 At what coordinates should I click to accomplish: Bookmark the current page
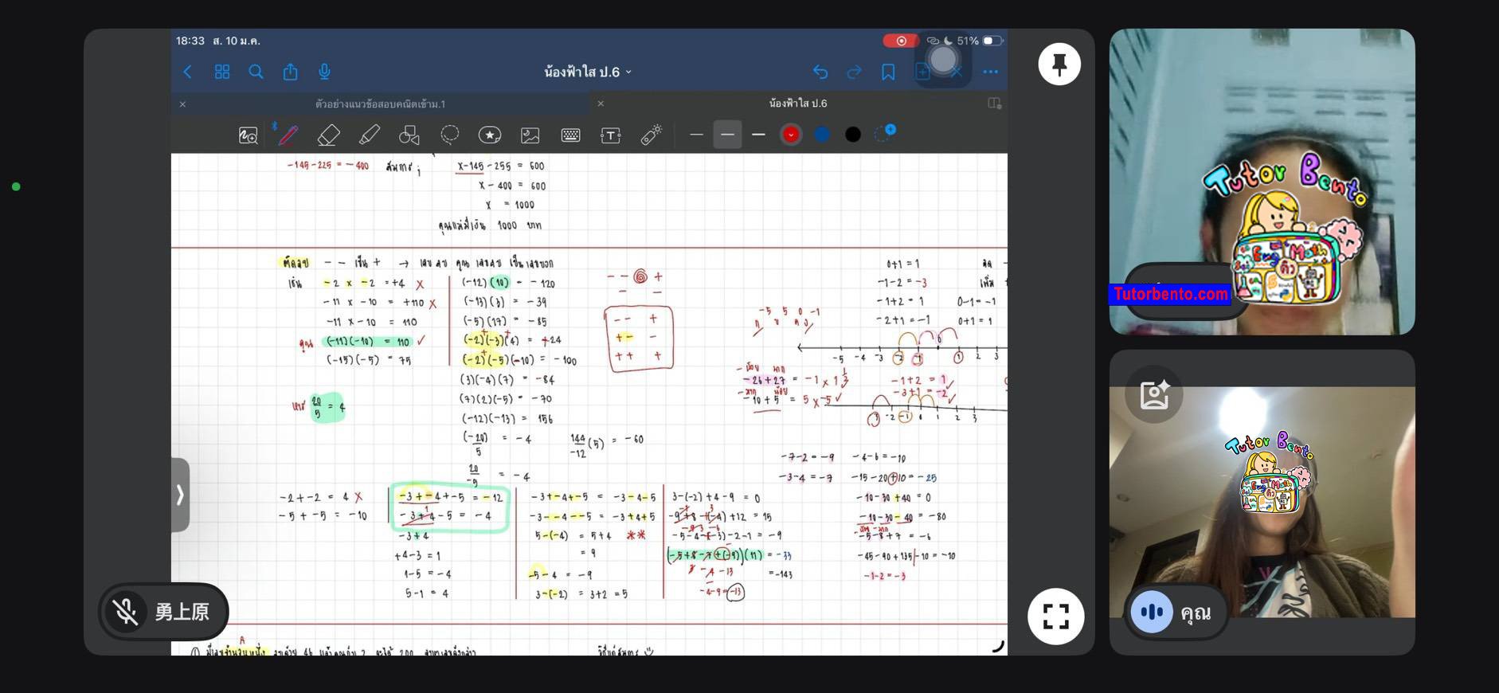pos(888,72)
